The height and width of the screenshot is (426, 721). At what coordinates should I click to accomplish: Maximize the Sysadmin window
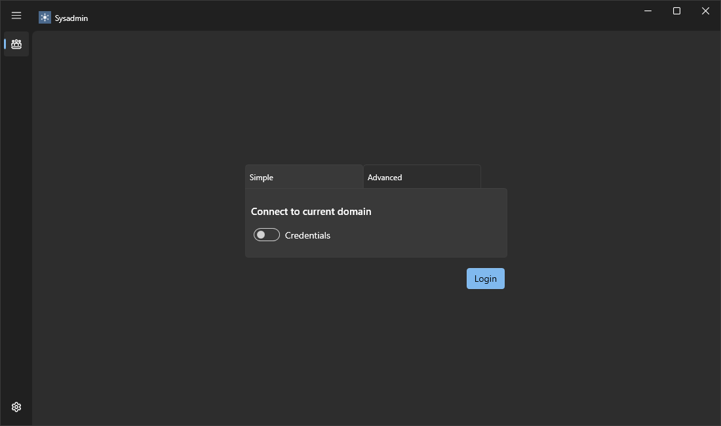(676, 11)
